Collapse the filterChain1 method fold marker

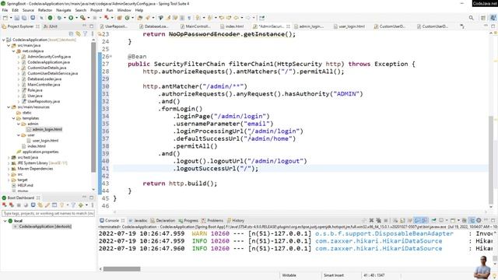111,57
